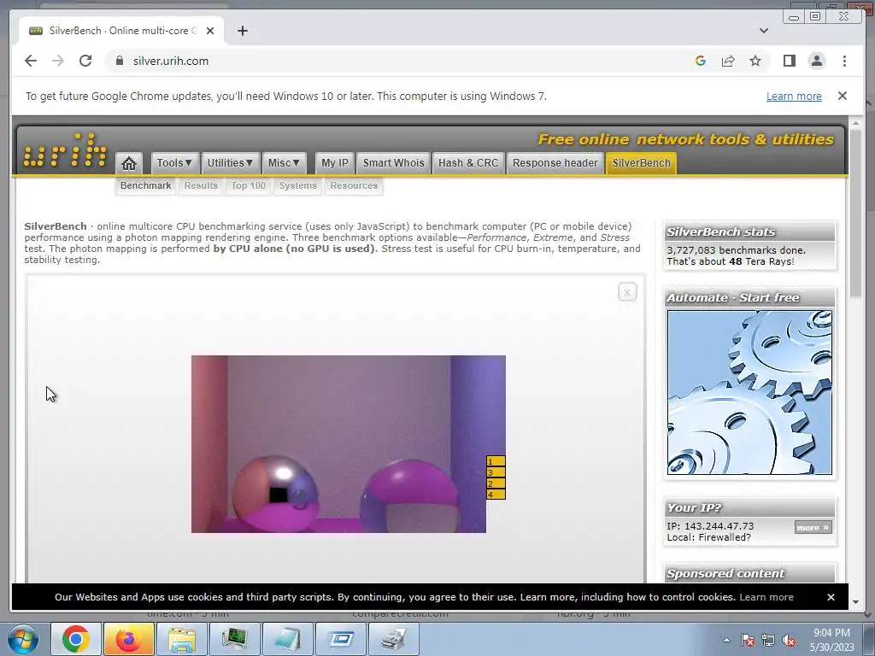Switch to Top 100 subtab
Viewport: 875px width, 656px height.
(249, 185)
